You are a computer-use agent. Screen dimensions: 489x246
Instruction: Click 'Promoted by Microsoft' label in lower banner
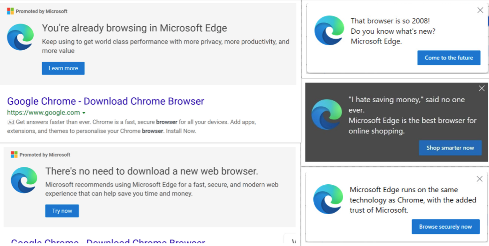coord(45,155)
